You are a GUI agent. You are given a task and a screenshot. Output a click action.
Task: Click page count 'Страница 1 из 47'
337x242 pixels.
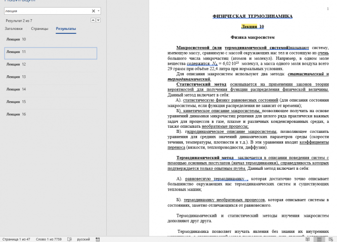pos(16,239)
